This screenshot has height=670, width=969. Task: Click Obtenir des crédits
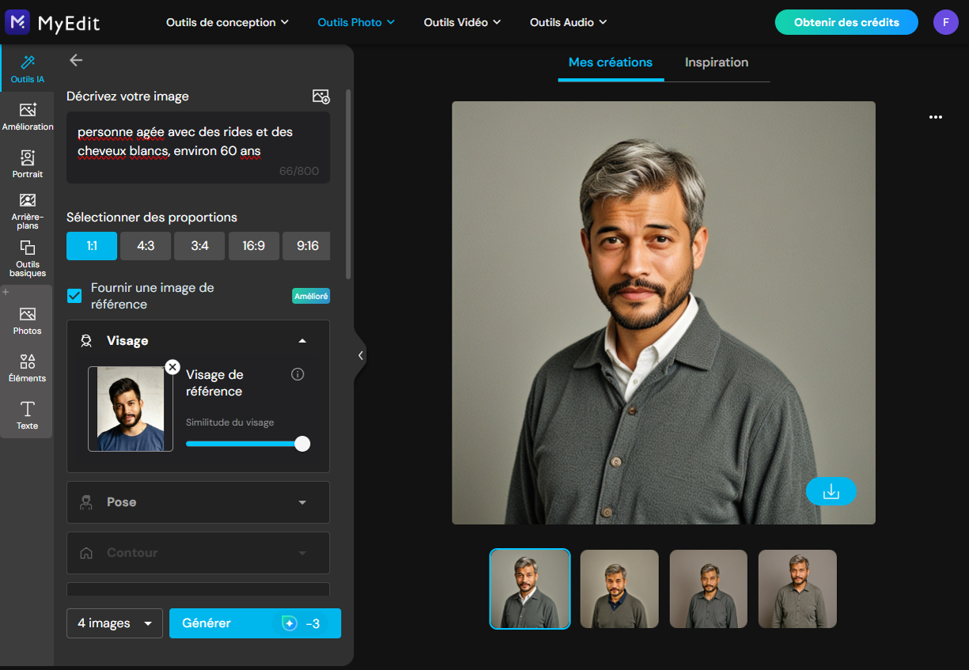(x=846, y=22)
